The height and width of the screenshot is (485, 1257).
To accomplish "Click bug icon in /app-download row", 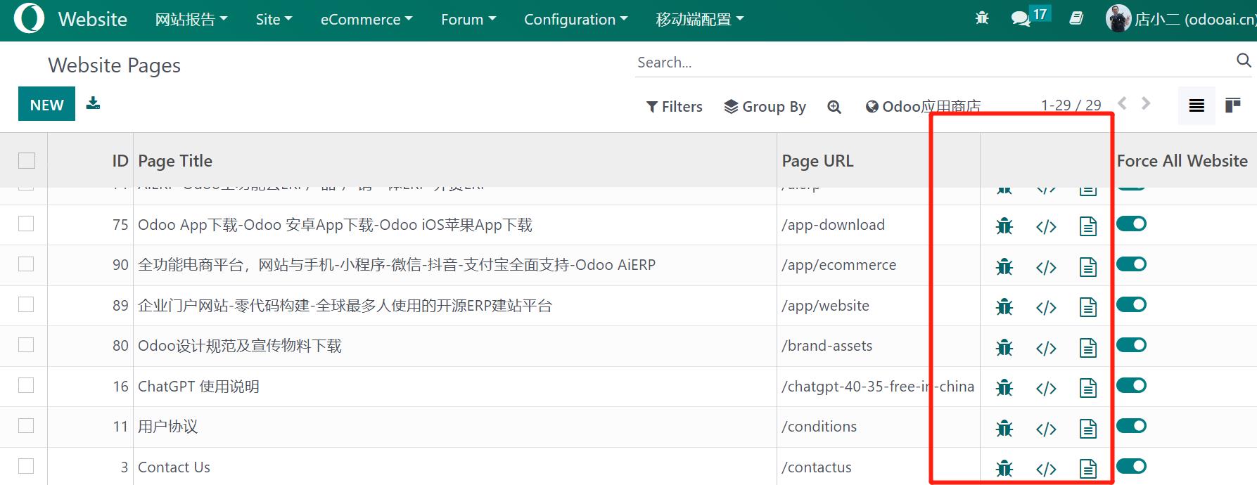I will 1004,226.
